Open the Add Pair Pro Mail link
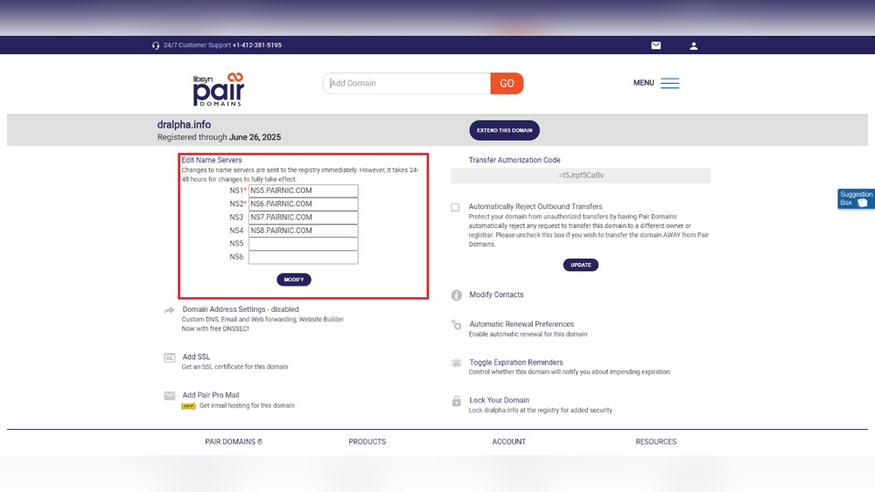The height and width of the screenshot is (492, 875). point(210,395)
